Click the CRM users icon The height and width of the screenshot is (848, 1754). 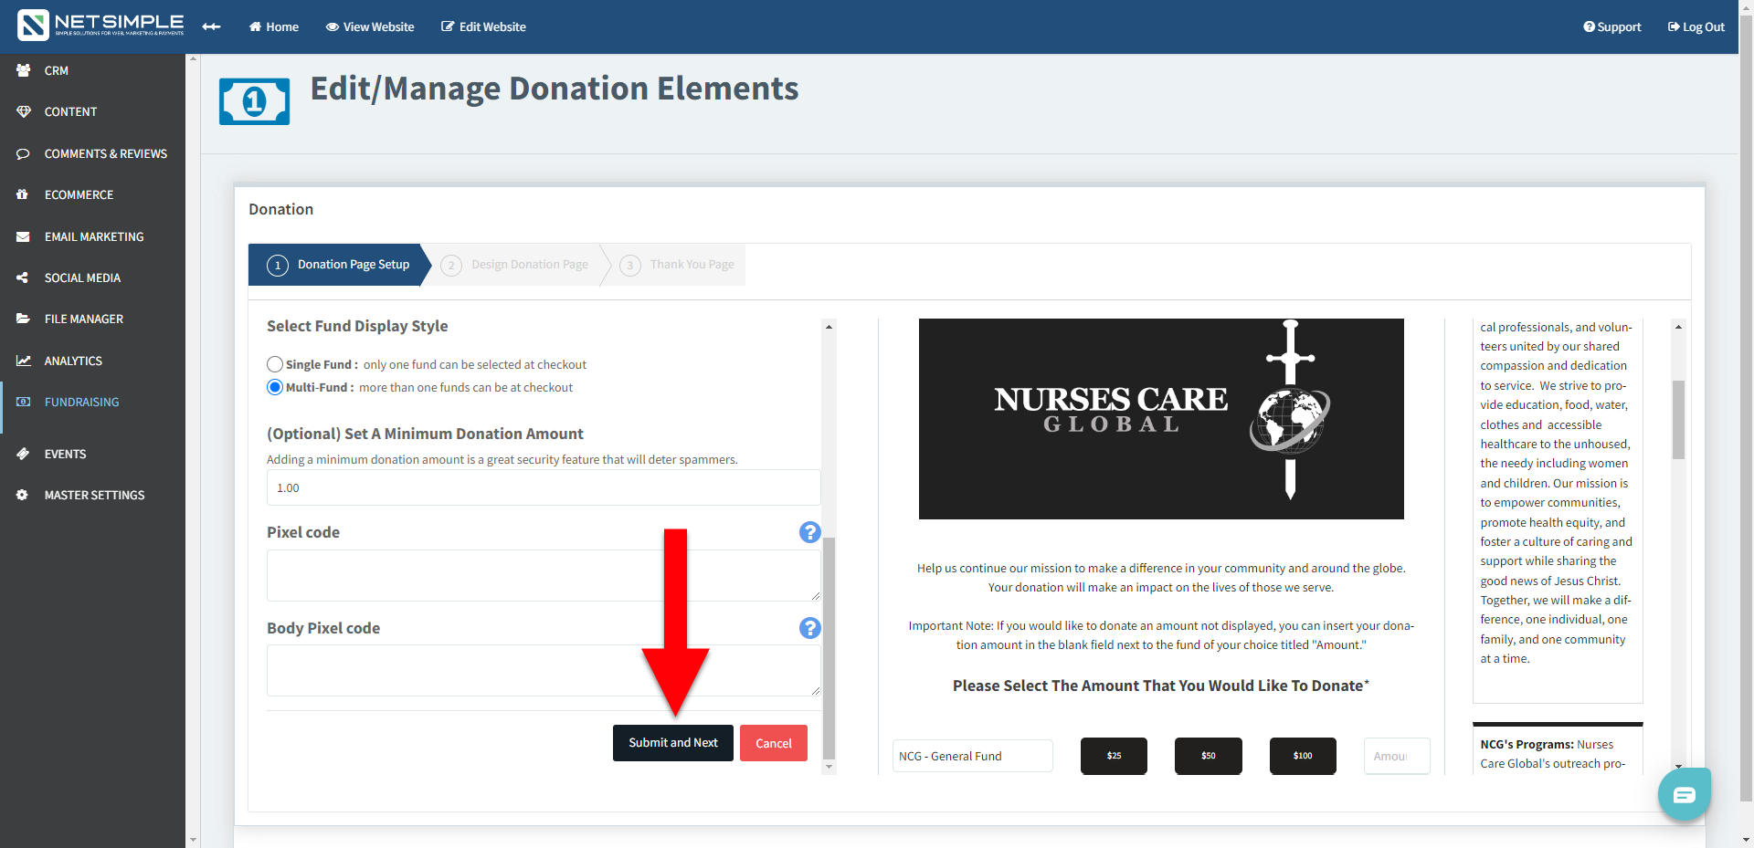tap(23, 70)
